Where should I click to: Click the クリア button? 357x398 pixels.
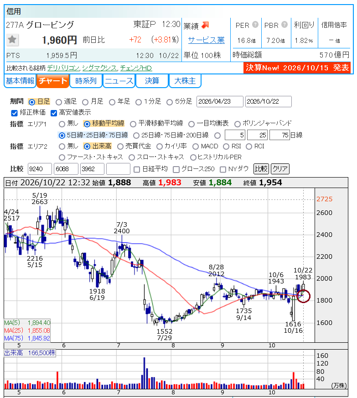280,169
